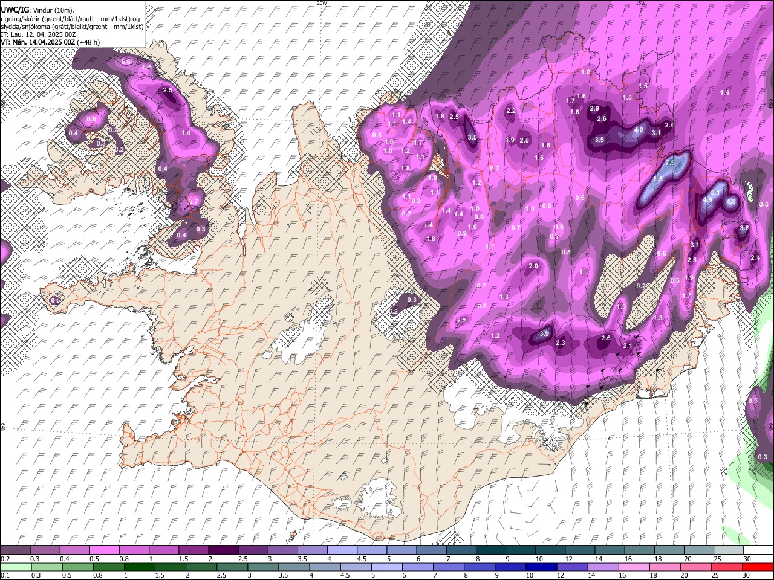Select the dark green rain swatch between 1 and 1.5

click(x=139, y=567)
